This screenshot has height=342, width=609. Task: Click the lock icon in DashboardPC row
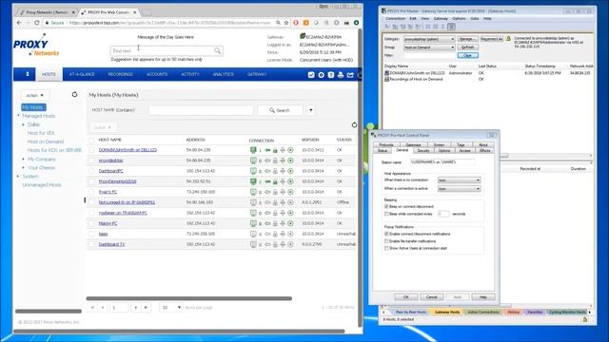point(275,171)
